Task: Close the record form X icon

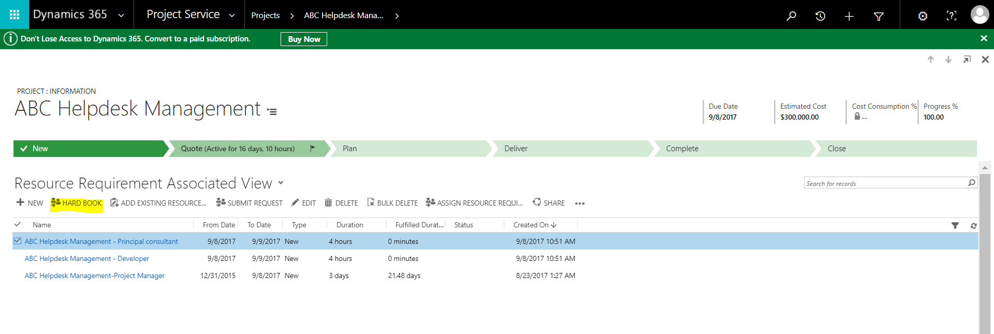Action: point(985,60)
